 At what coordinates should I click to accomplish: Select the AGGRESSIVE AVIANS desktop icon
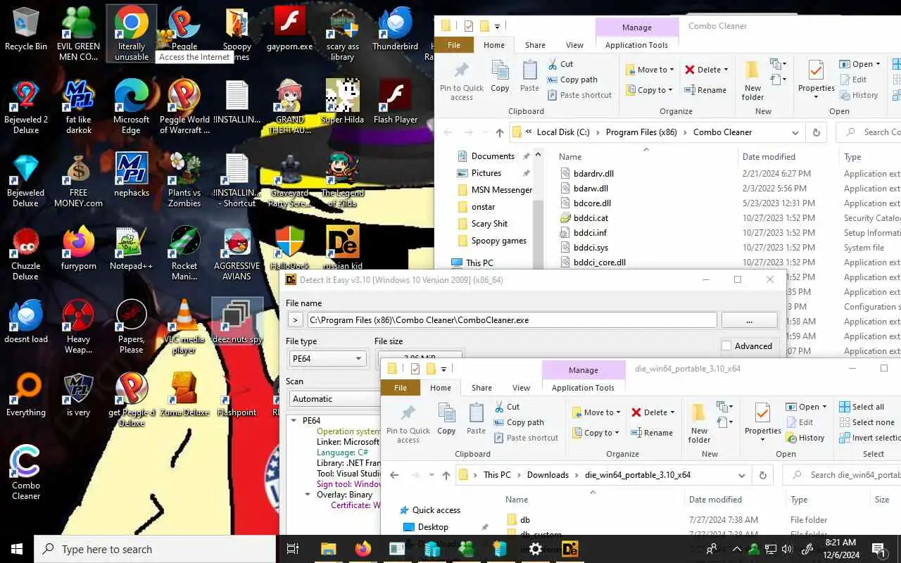click(237, 253)
